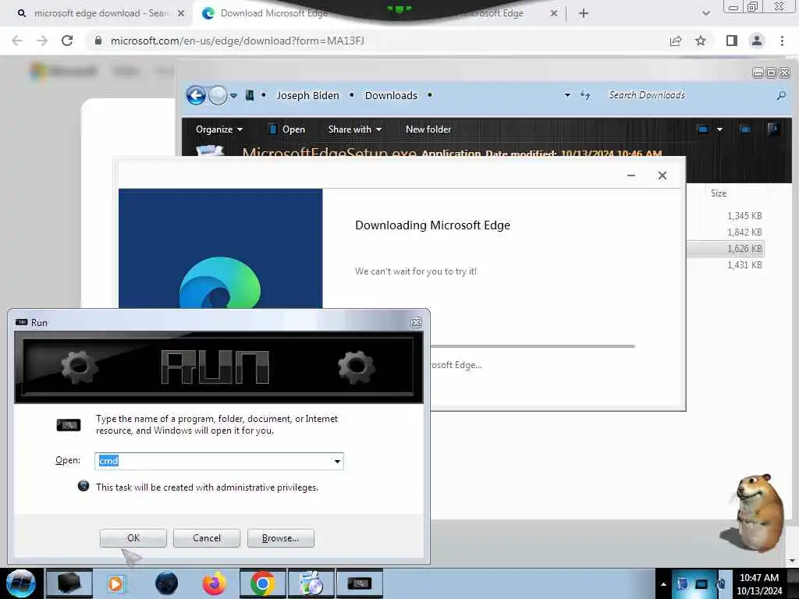Toggle the Explorer preview pane icon
Image resolution: width=799 pixels, height=599 pixels.
pos(745,129)
